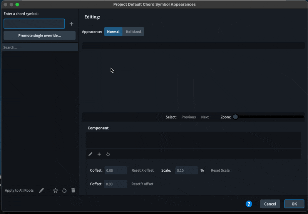Click Reset Y offset
308x214 pixels.
[142, 184]
